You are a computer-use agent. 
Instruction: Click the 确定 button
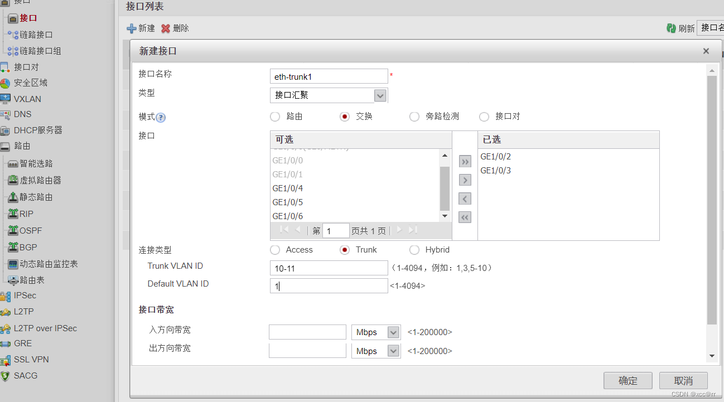click(628, 381)
